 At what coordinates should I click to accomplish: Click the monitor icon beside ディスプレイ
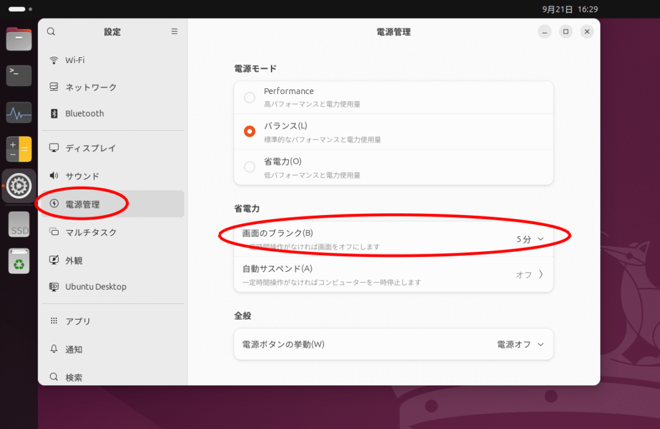[x=54, y=148]
